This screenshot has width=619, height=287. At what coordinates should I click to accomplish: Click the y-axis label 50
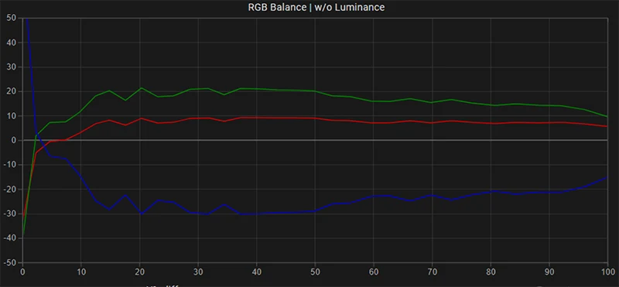(12, 18)
